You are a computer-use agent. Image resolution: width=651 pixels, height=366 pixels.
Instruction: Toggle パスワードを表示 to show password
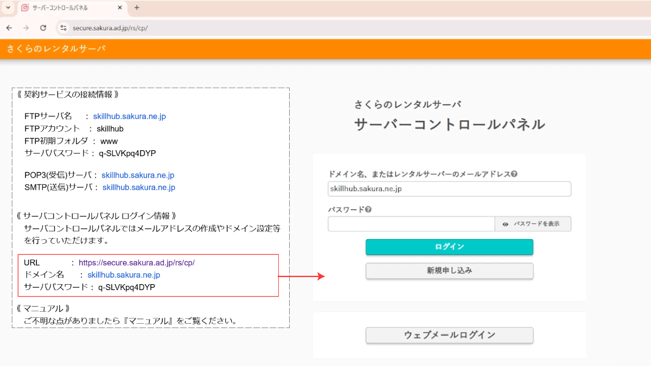[x=533, y=224]
